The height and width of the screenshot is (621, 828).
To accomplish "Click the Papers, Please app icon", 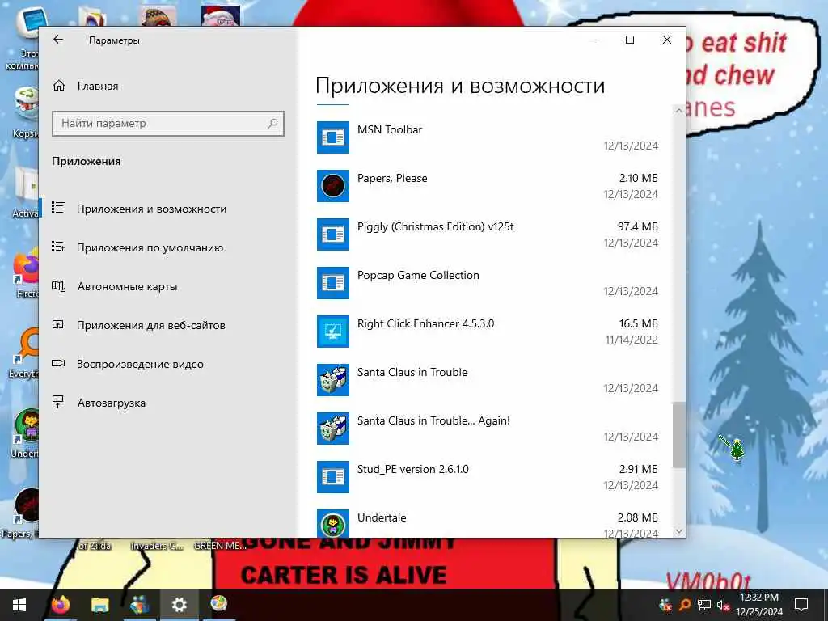I will tap(332, 186).
